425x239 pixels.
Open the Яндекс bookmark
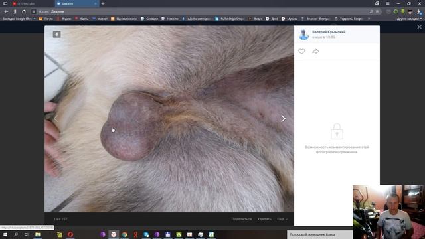click(64, 19)
